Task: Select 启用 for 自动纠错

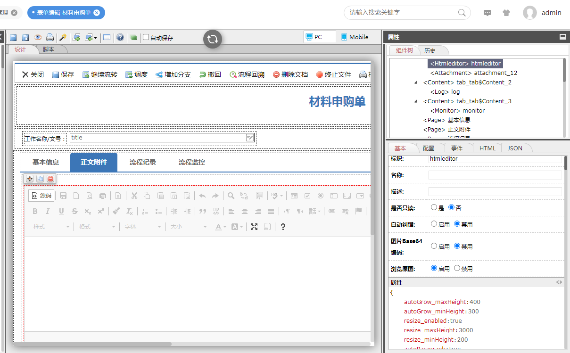Action: [434, 224]
